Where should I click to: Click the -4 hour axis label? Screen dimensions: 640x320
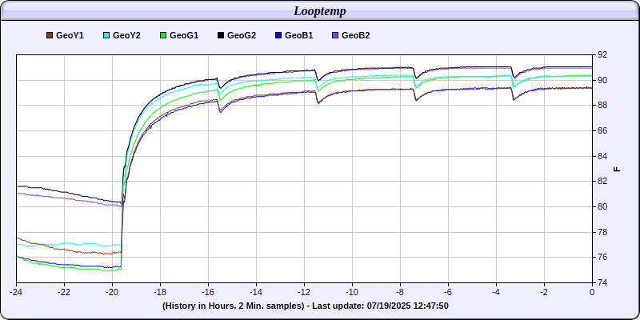(x=496, y=292)
